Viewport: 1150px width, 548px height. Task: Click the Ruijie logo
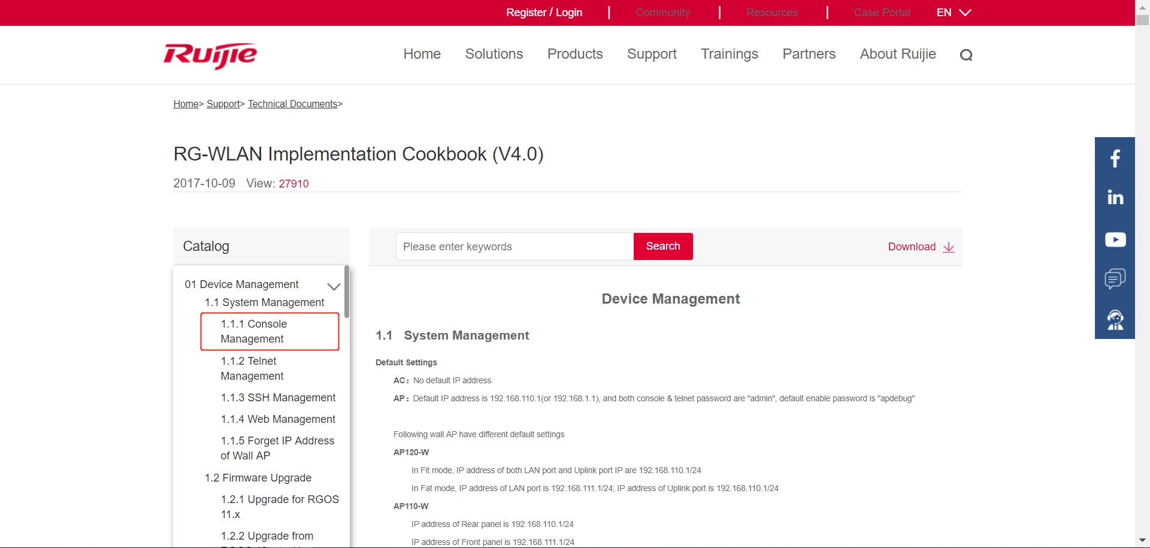coord(210,56)
